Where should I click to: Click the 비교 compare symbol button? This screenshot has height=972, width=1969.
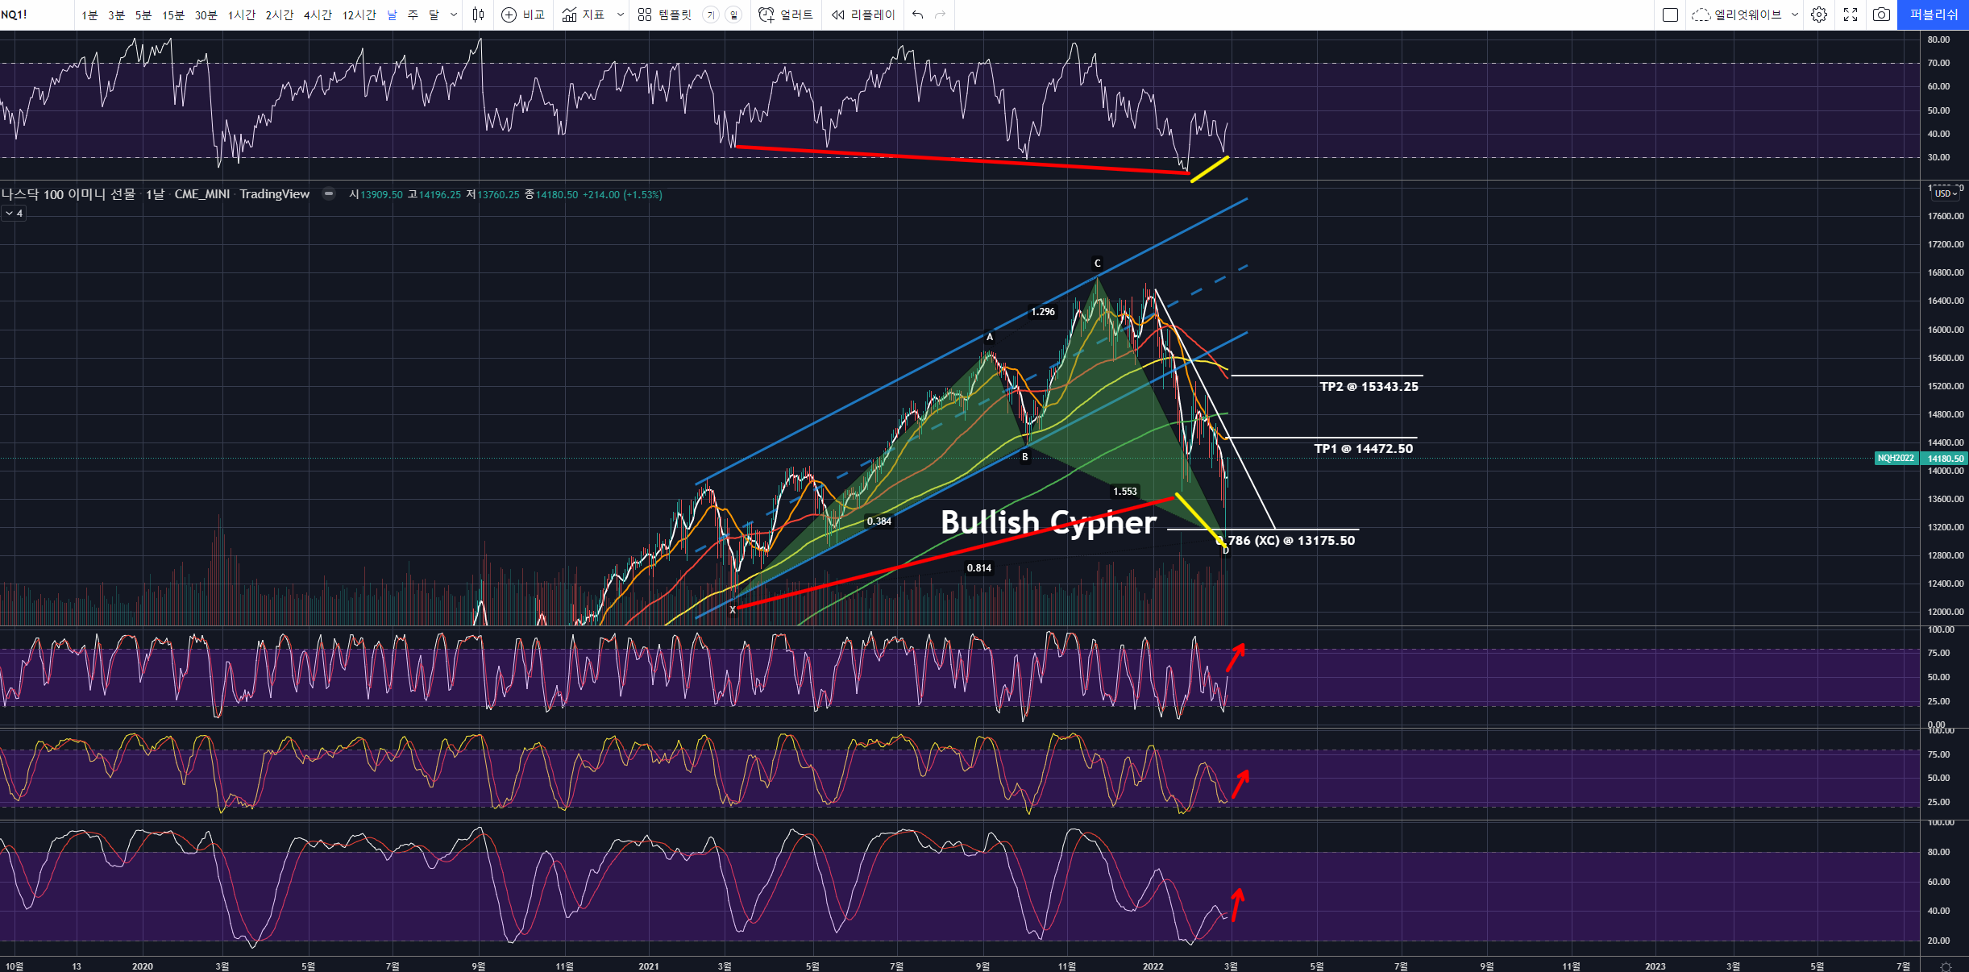coord(523,15)
